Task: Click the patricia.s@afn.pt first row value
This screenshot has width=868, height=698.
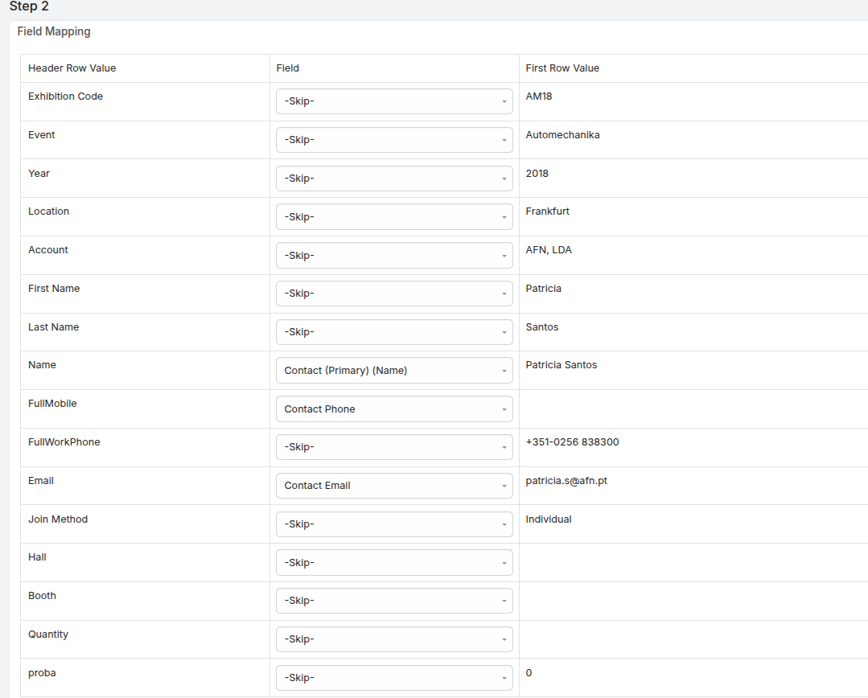Action: point(566,480)
